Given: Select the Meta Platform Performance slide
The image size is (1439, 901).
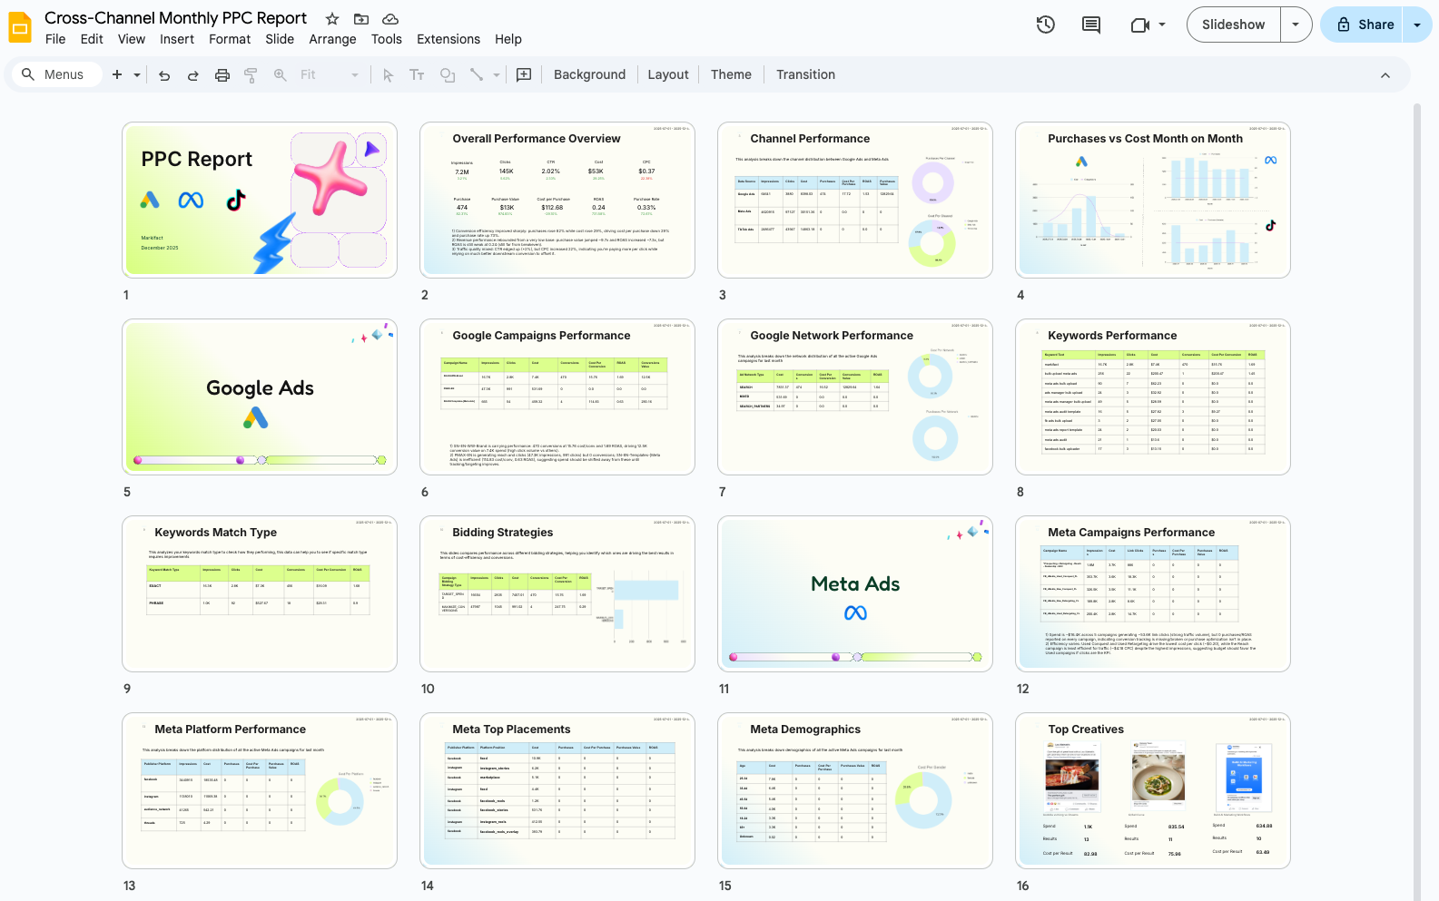Looking at the screenshot, I should click(x=260, y=790).
